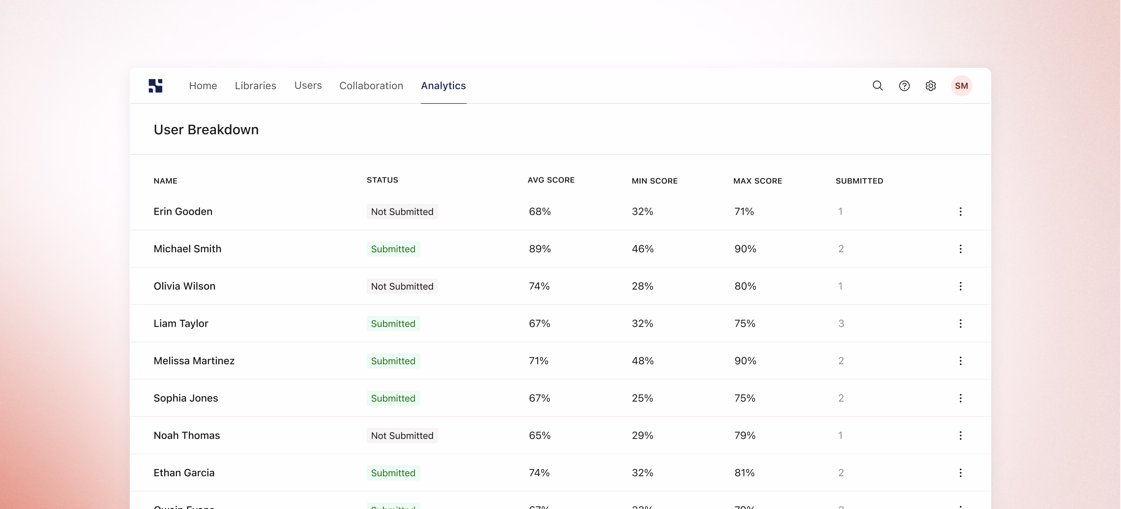Image resolution: width=1121 pixels, height=509 pixels.
Task: Open more options for Ethan Garcia
Action: 960,473
